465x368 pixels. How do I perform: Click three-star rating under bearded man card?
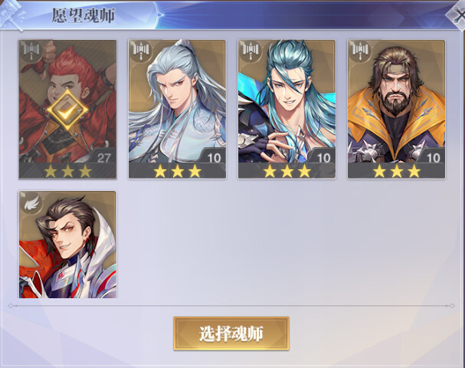397,171
